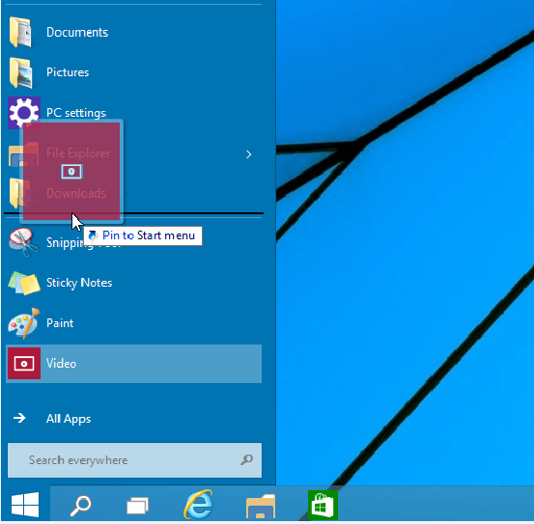The height and width of the screenshot is (524, 534).
Task: Open the Sticky Notes icon
Action: point(24,283)
